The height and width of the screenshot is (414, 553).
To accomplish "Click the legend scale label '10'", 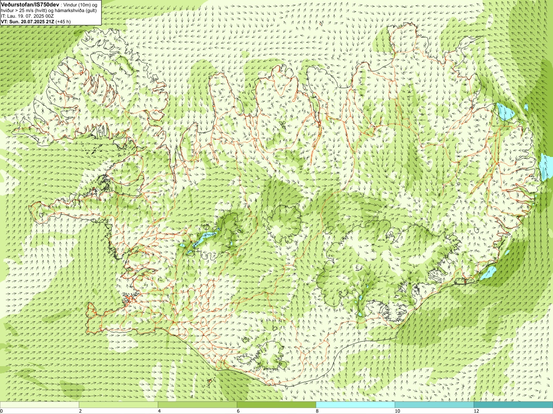I will click(397, 411).
